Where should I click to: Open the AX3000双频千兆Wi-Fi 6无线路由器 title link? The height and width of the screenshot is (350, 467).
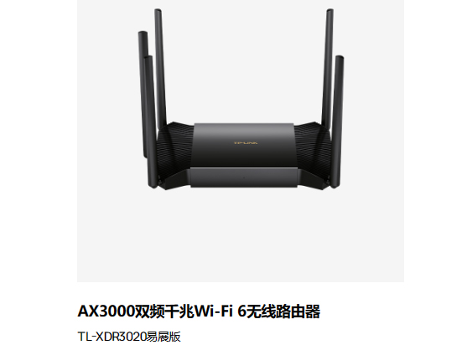[x=199, y=311]
